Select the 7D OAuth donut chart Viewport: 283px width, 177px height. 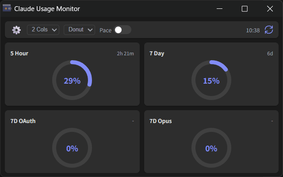pyautogui.click(x=72, y=148)
